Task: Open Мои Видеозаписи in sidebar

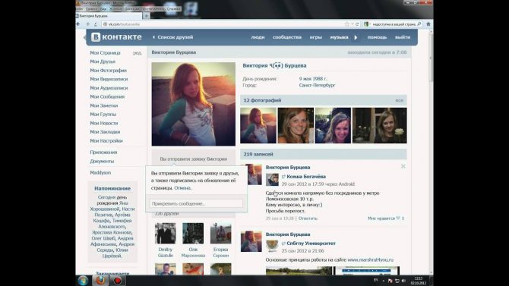Action: [x=109, y=79]
